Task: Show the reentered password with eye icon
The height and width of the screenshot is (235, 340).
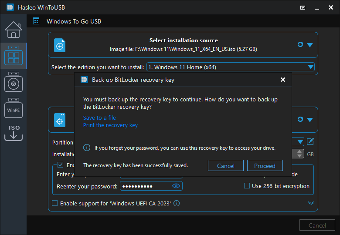Action: (176, 186)
